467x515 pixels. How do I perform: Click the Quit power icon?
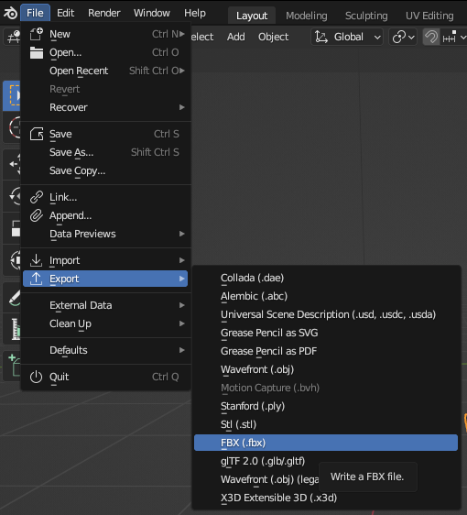[36, 377]
